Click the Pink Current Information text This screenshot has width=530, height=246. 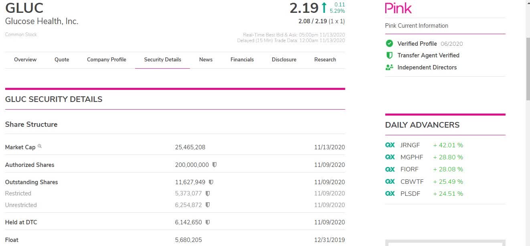pos(417,26)
